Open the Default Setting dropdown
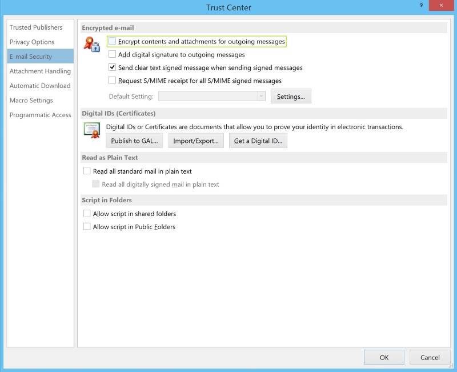Screen dimensions: 457x372 pyautogui.click(x=261, y=97)
